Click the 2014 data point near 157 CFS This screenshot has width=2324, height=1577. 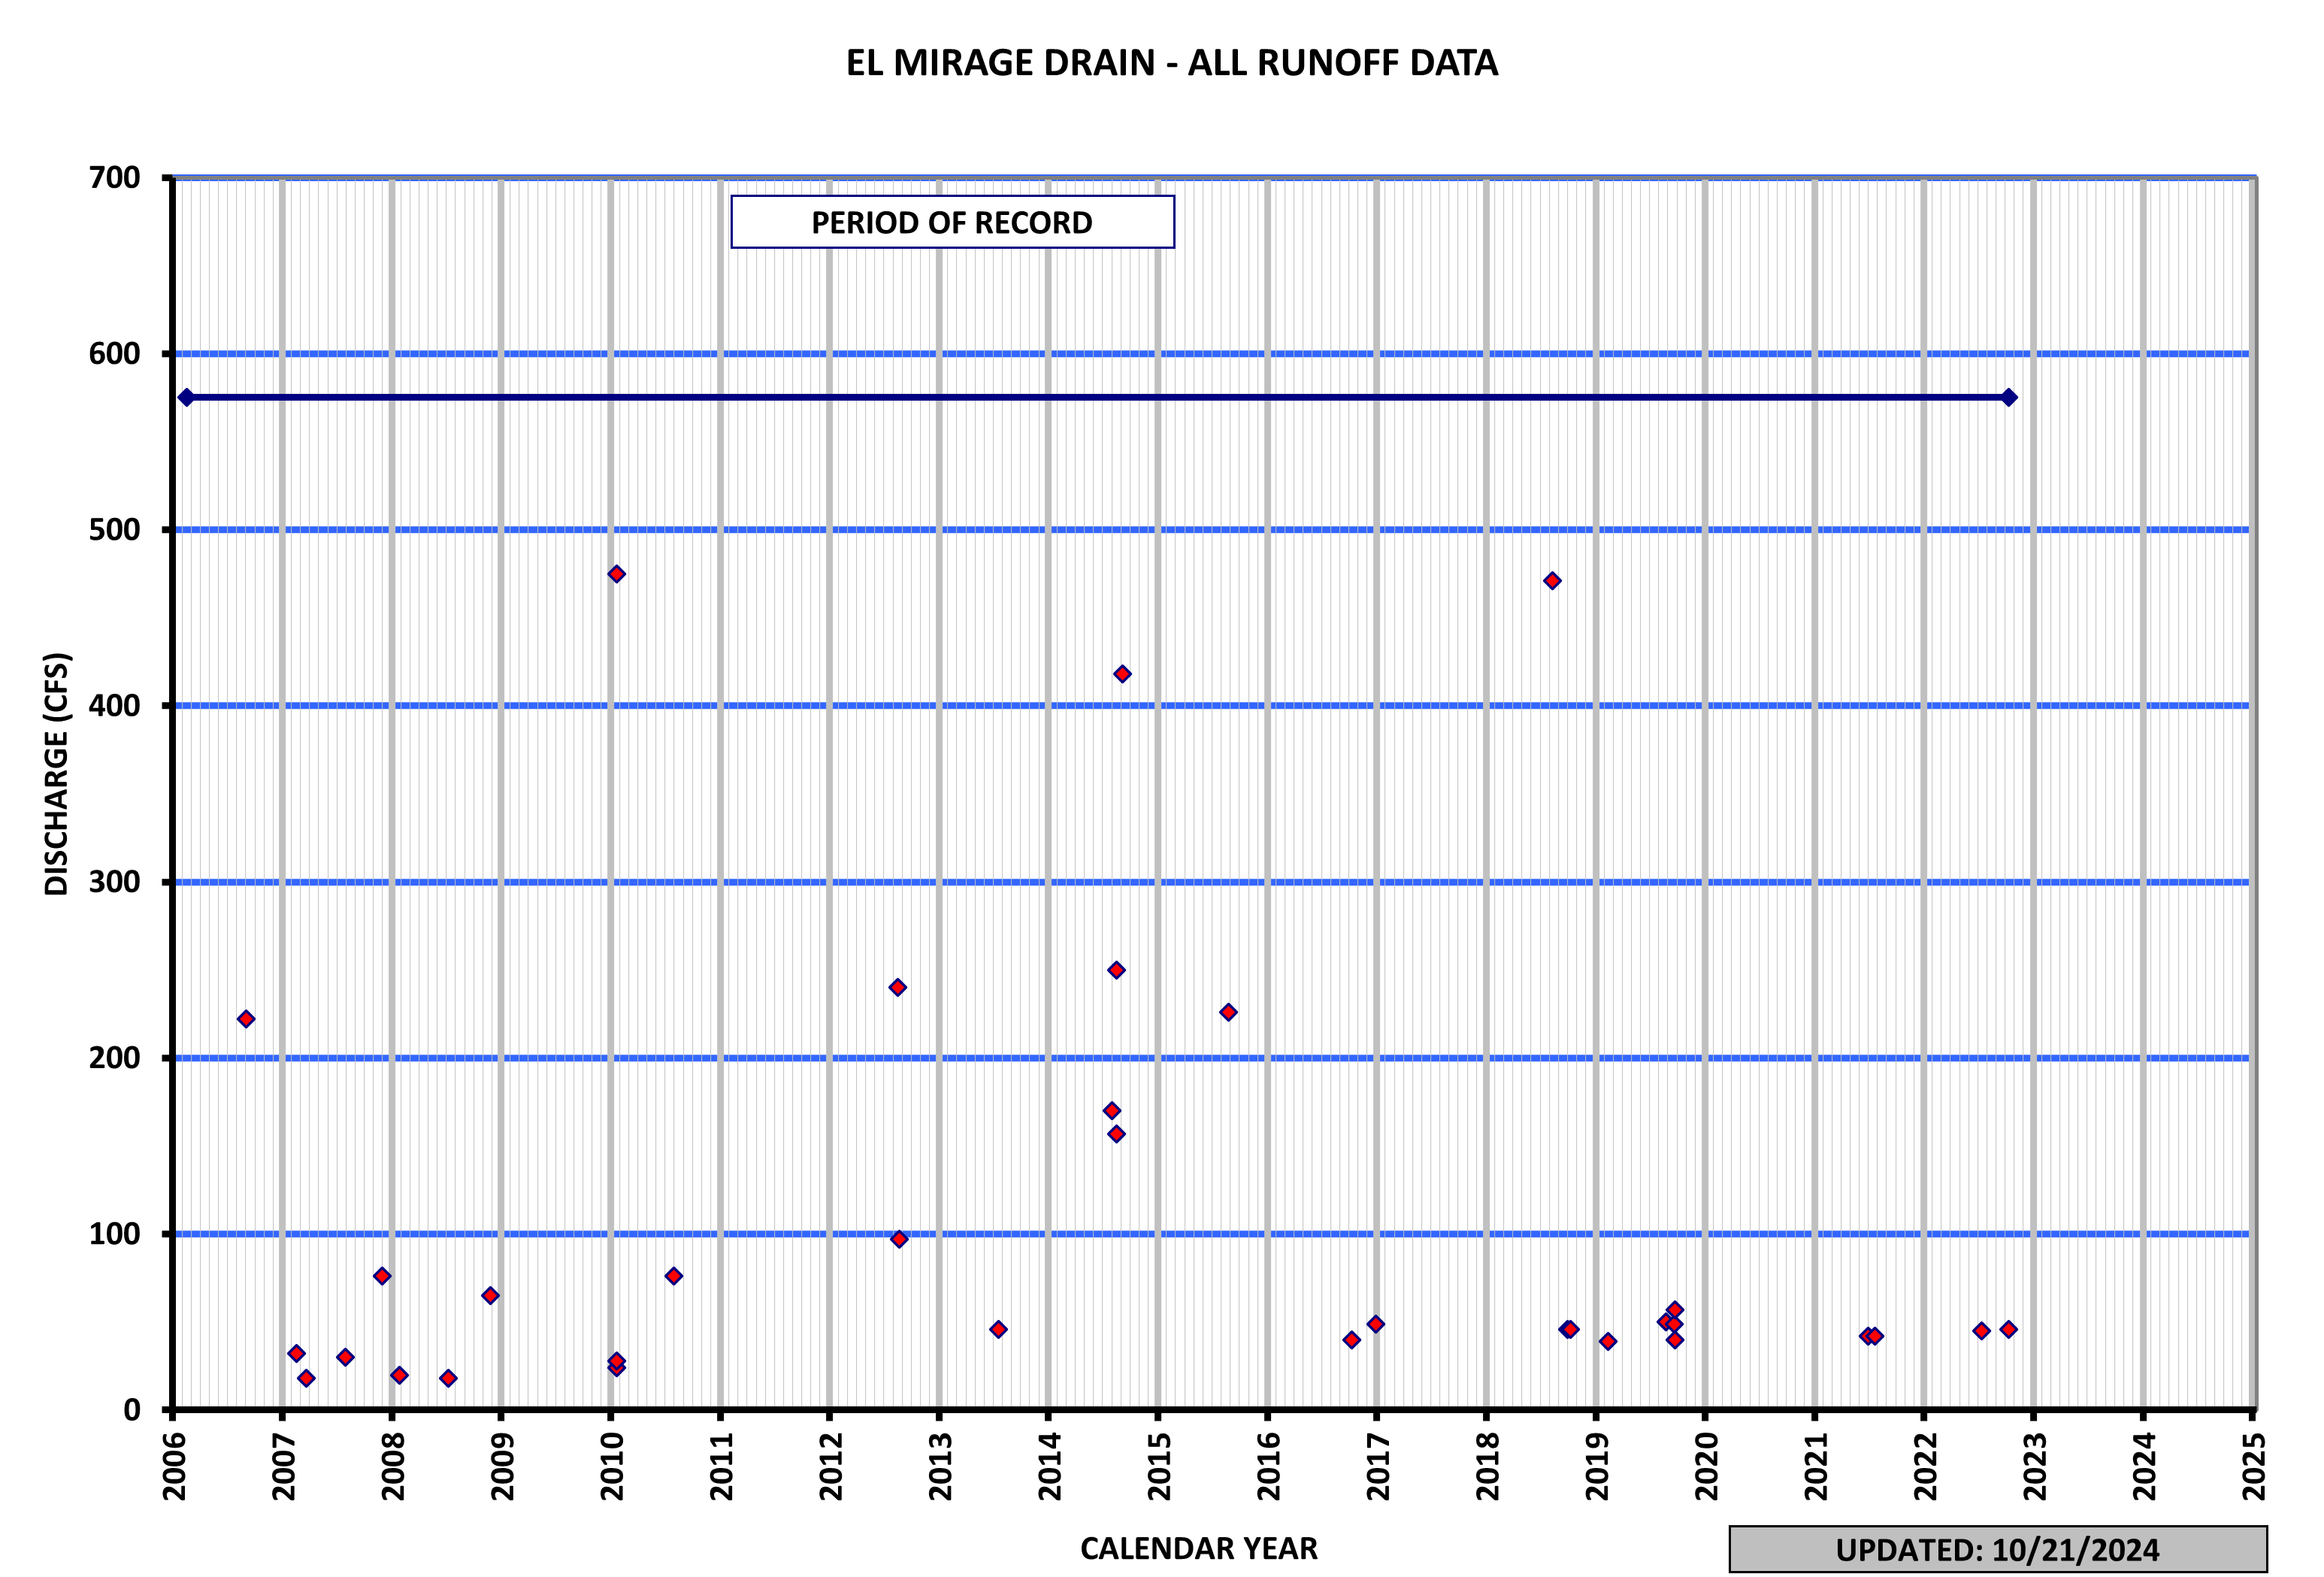pos(1117,1134)
